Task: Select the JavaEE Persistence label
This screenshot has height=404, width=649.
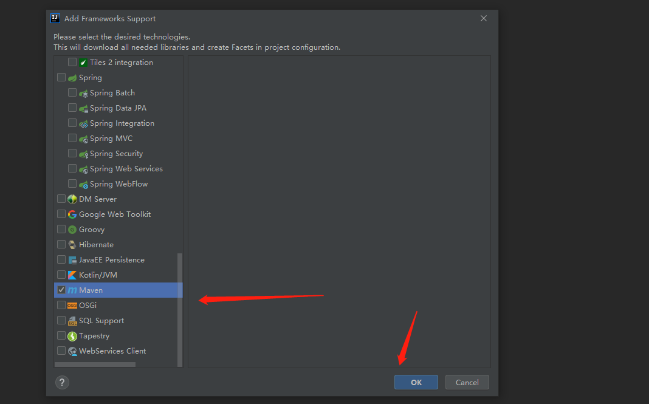Action: click(x=111, y=260)
